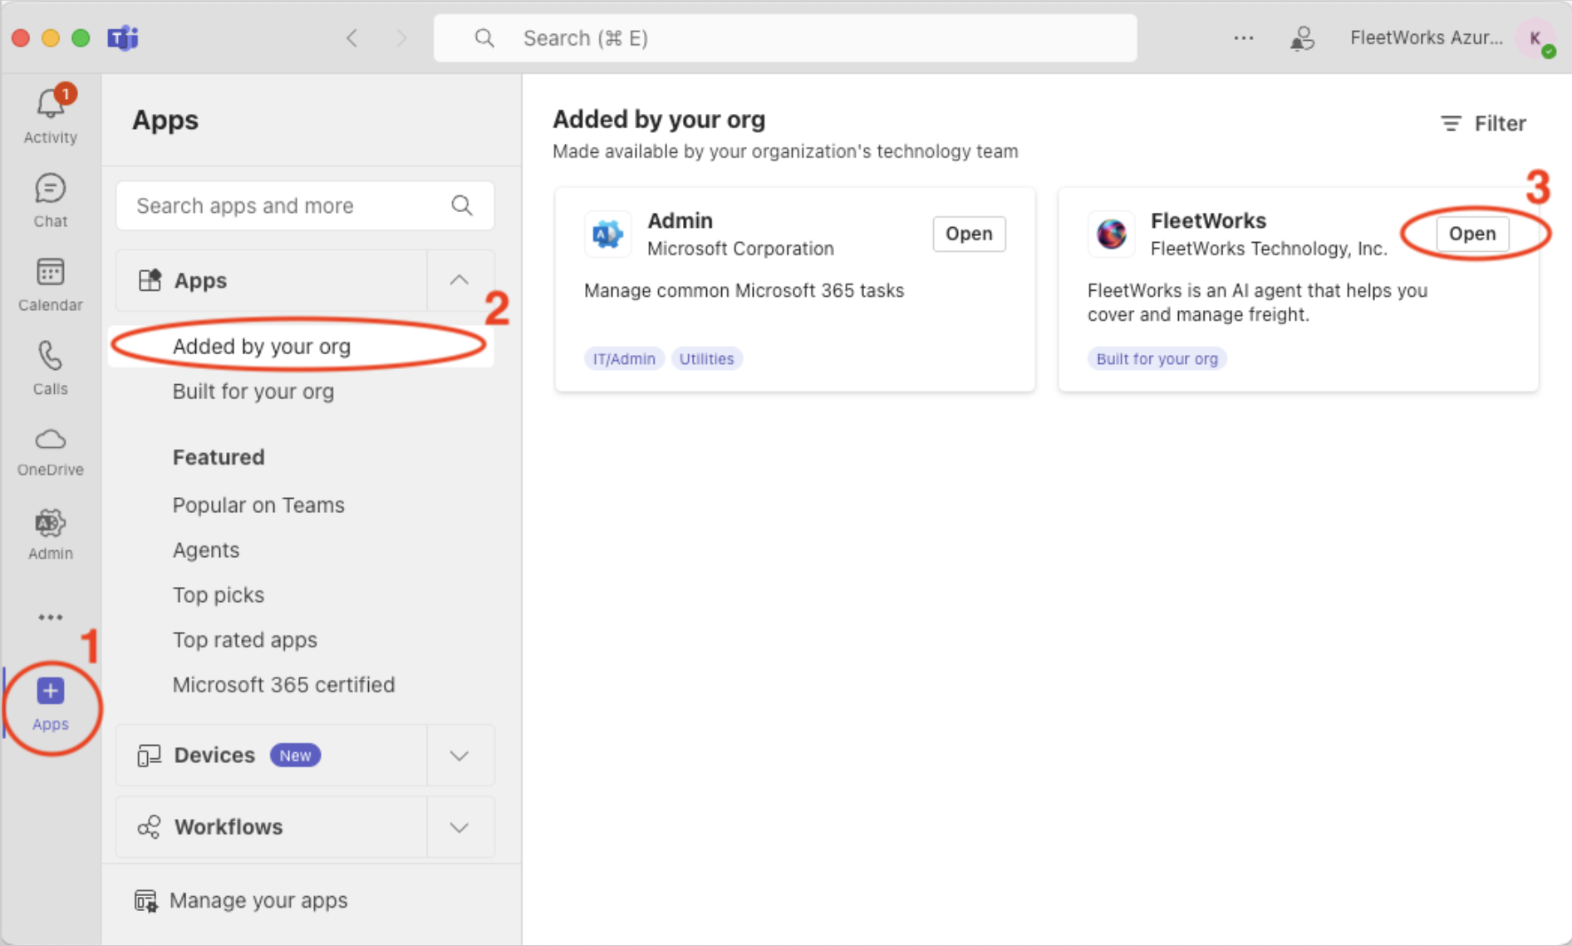Click the 'Manage common Microsoft 365 tasks' description

(x=744, y=290)
